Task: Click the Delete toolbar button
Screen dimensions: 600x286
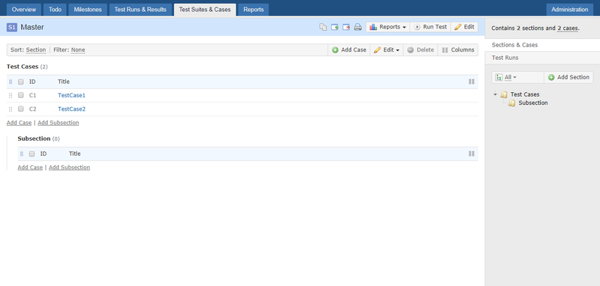Action: click(421, 50)
